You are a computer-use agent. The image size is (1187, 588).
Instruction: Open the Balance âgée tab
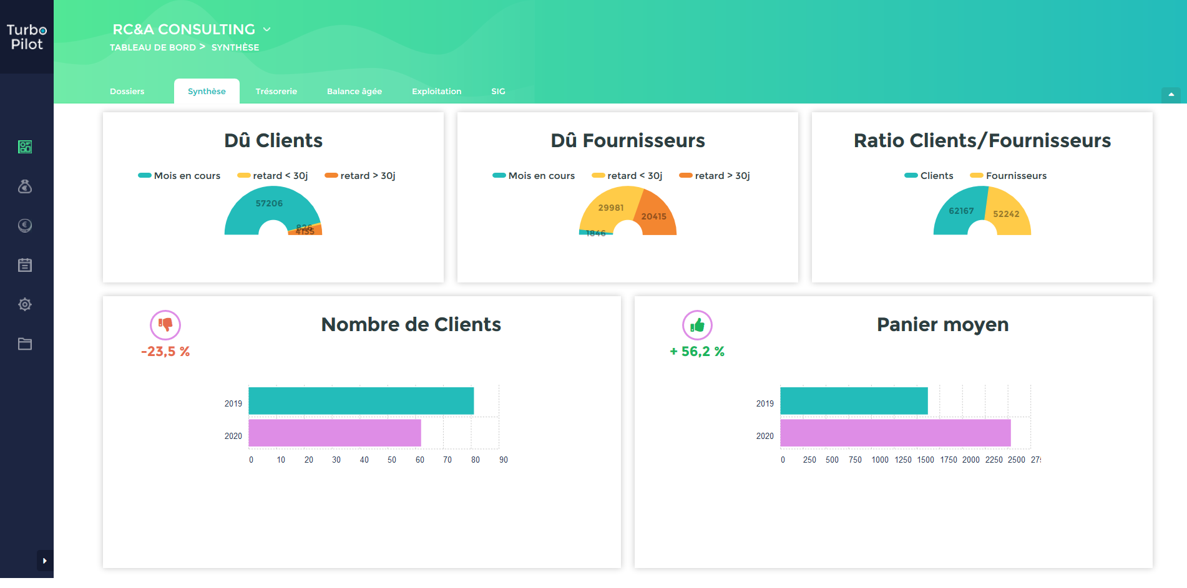(354, 91)
